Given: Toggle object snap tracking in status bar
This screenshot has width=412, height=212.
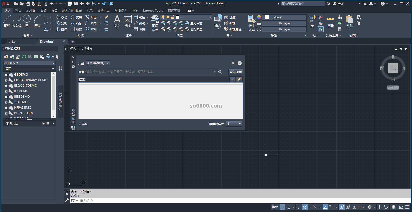Looking at the screenshot, I should [x=325, y=207].
